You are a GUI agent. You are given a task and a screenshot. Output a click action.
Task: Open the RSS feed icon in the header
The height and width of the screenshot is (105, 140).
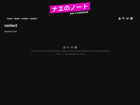click(131, 18)
